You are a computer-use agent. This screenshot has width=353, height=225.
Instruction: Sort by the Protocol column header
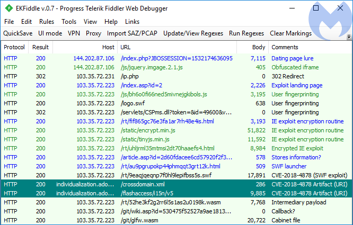pyautogui.click(x=14, y=47)
